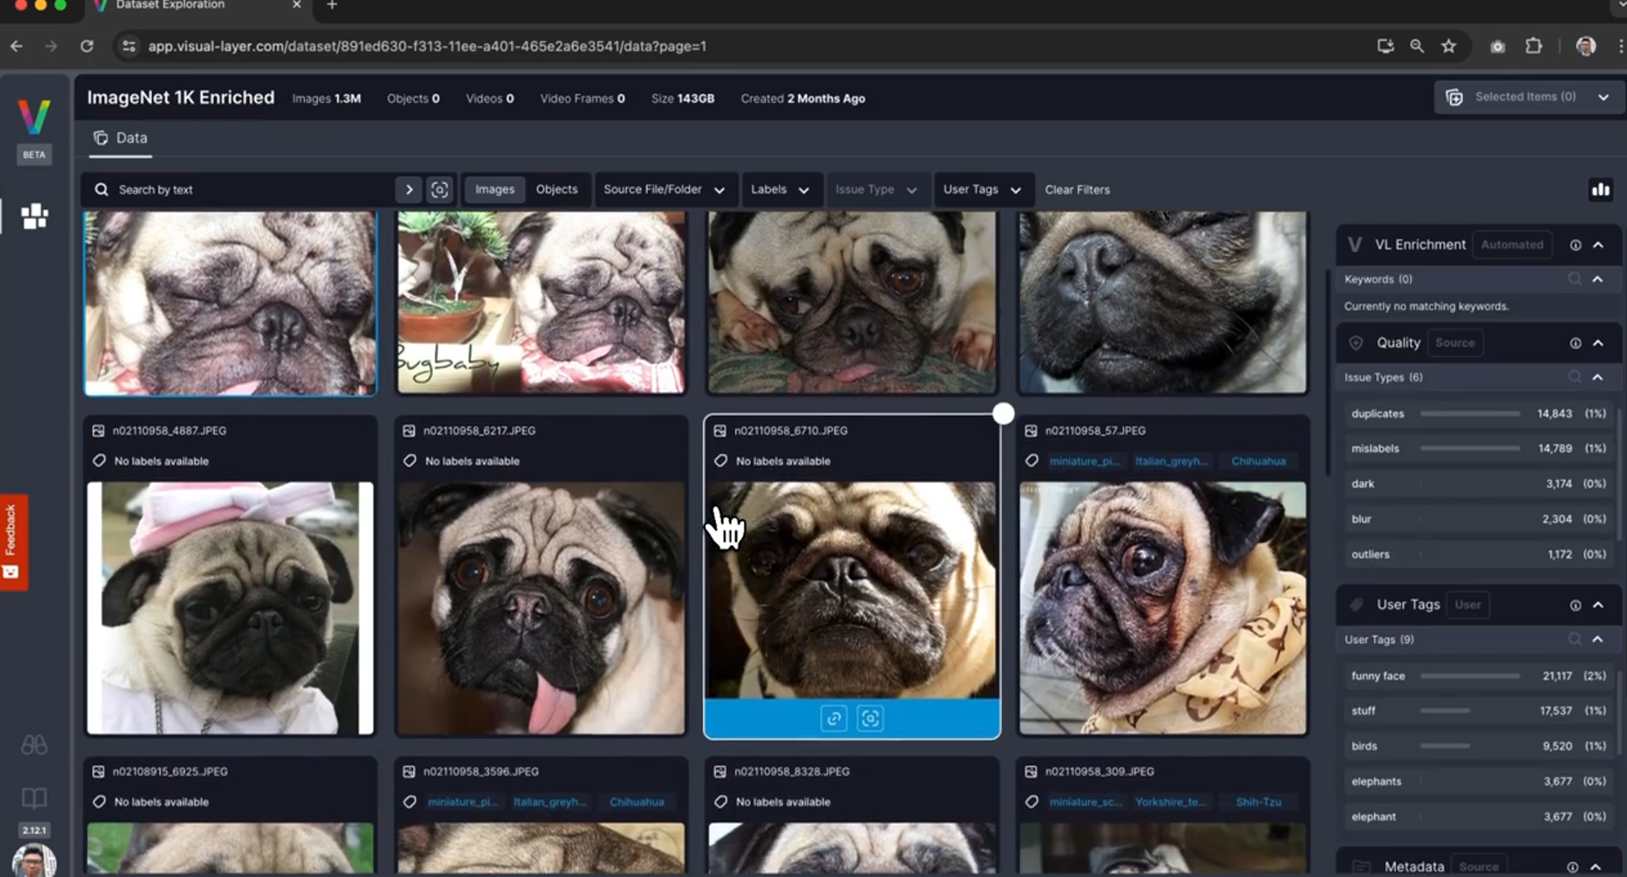The width and height of the screenshot is (1627, 877).
Task: Open the documentation book icon
Action: (34, 797)
